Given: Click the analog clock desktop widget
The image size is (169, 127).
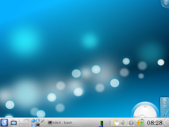Looking at the screenshot, I should pyautogui.click(x=145, y=110).
